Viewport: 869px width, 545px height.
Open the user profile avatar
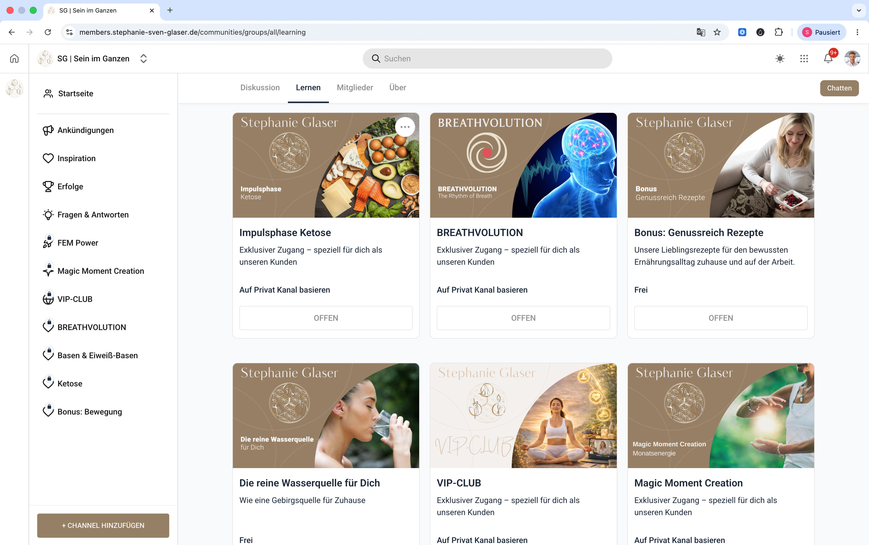pos(852,58)
